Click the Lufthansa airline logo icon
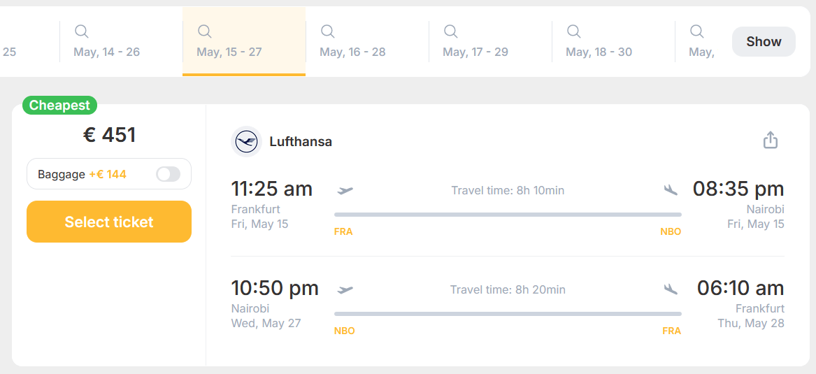 [246, 142]
